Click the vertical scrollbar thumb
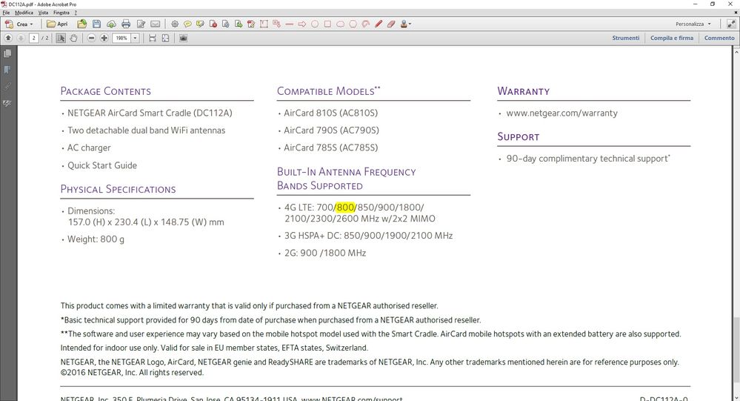The height and width of the screenshot is (401, 740). pos(736,348)
